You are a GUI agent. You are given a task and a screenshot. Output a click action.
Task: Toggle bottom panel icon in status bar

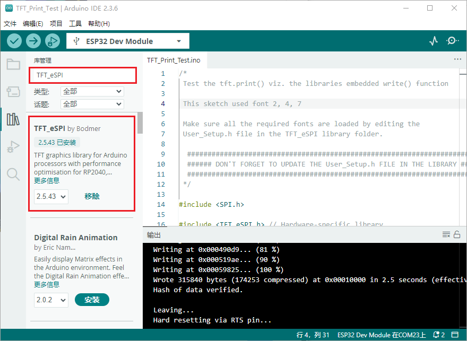coord(455,335)
